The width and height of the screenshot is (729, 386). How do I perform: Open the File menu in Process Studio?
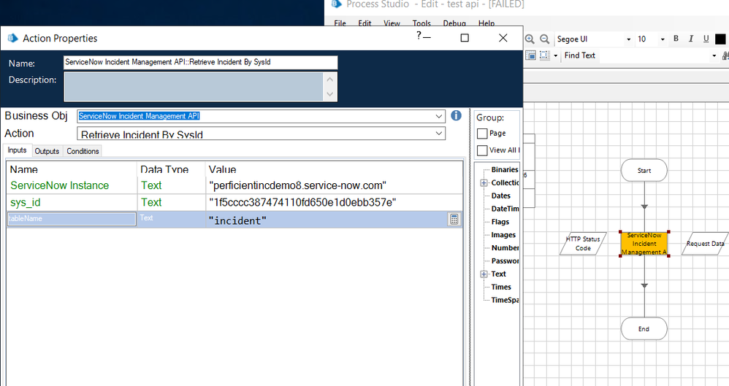340,23
